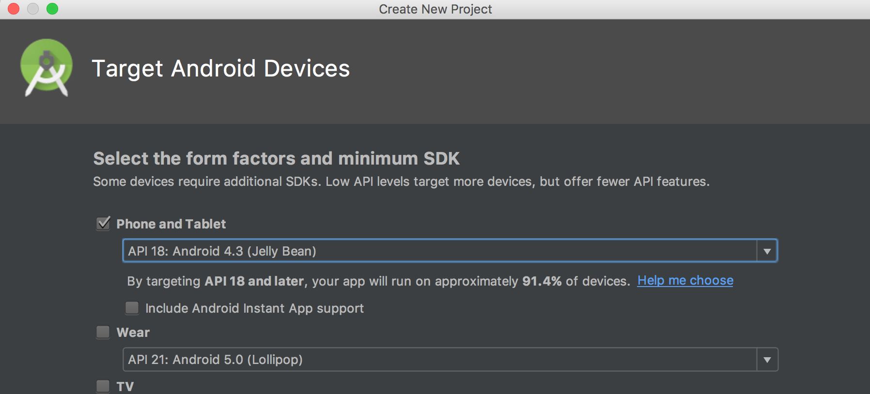Enable the TV form factor checkbox
Image resolution: width=870 pixels, height=394 pixels.
(x=103, y=386)
